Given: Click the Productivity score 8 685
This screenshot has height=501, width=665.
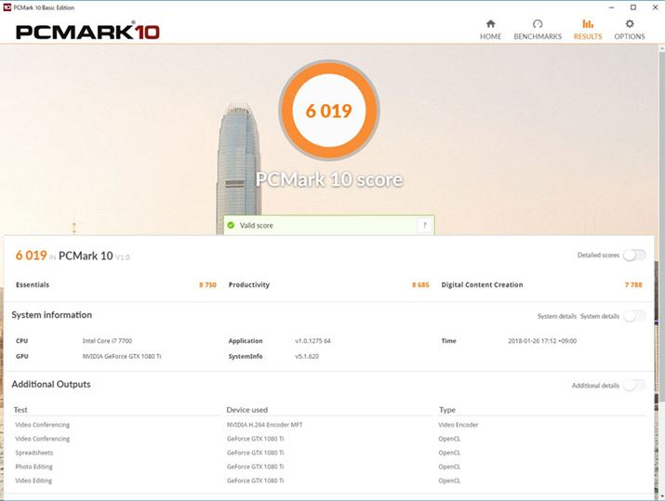Looking at the screenshot, I should point(420,284).
